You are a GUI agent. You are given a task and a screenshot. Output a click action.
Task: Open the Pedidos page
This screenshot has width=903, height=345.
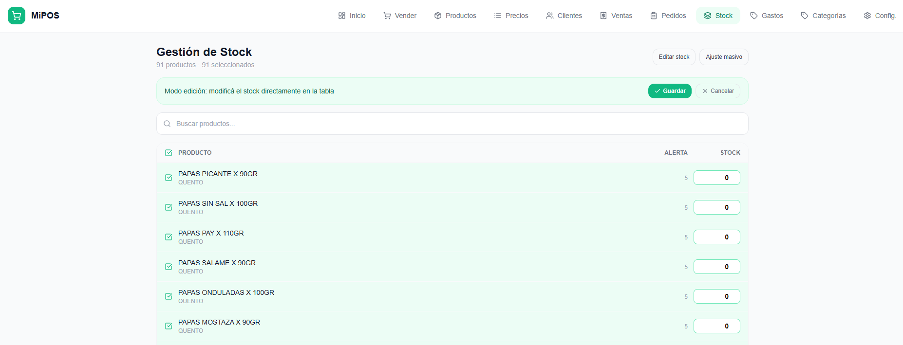pyautogui.click(x=668, y=16)
